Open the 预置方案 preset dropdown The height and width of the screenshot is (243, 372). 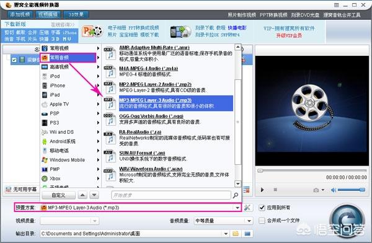click(237, 208)
